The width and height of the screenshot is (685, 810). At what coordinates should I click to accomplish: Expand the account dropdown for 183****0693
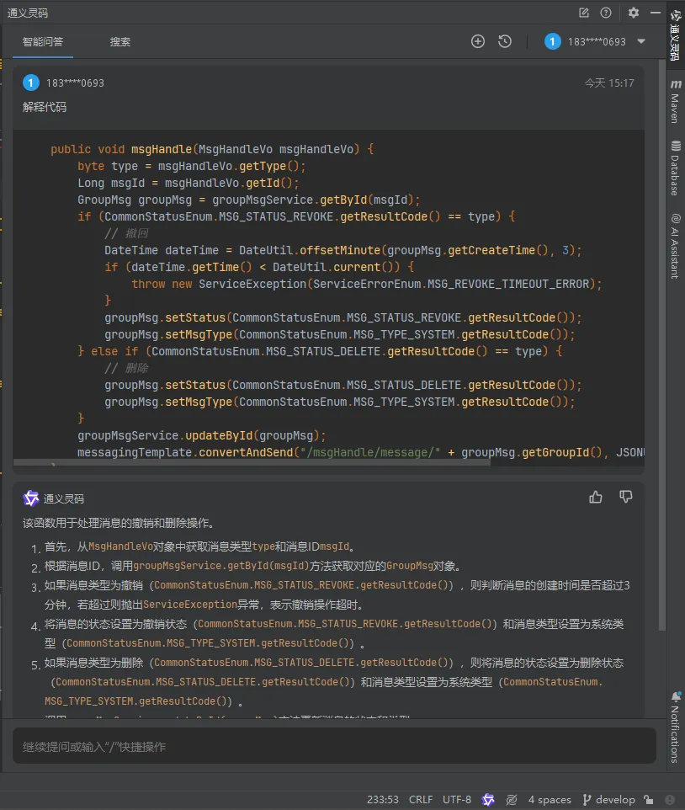[x=641, y=41]
